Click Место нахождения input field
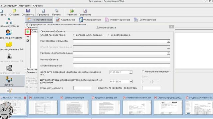Screen dimensions: 213x119 121,65
